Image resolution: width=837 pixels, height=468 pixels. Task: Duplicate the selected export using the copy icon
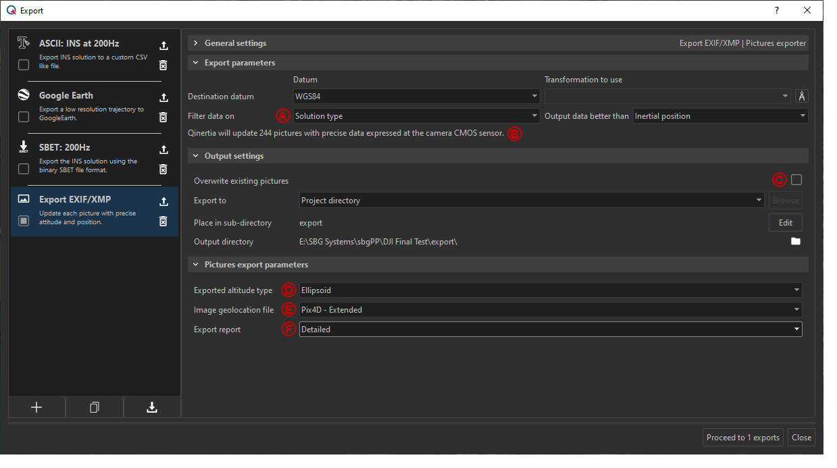pos(94,407)
